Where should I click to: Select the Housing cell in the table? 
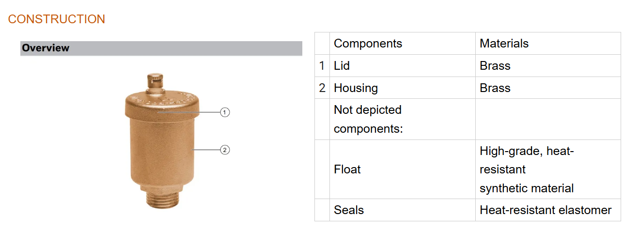click(x=356, y=88)
